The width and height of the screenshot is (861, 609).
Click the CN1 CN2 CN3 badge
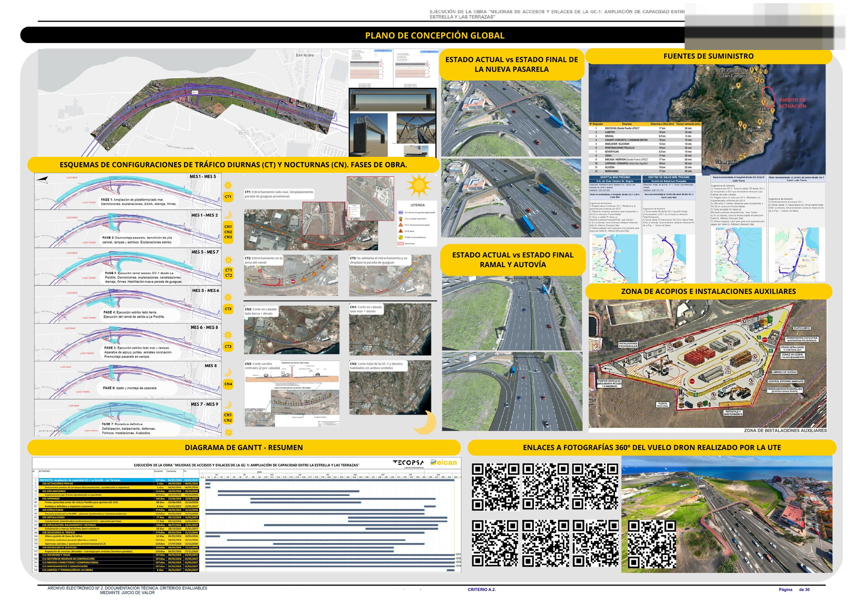coord(228,232)
